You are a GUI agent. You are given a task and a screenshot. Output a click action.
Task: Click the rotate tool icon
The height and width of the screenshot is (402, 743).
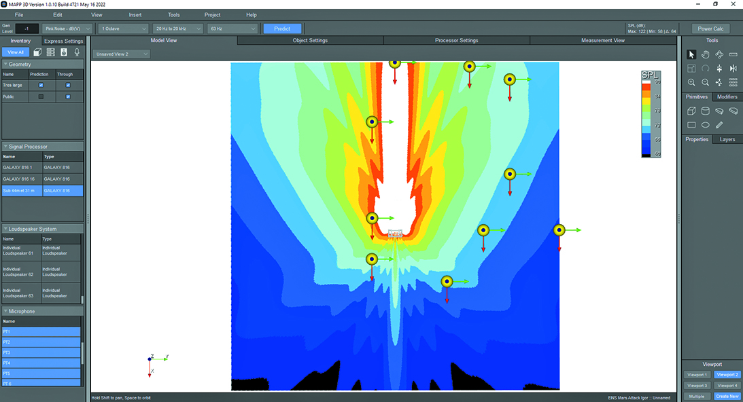tap(705, 68)
